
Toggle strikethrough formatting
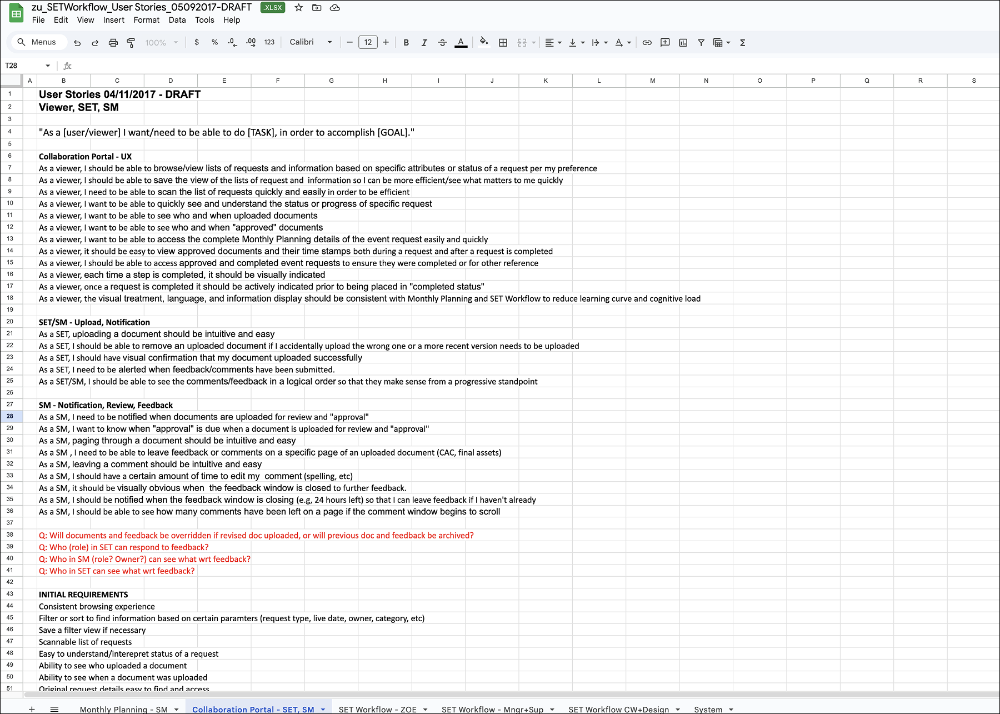click(442, 43)
